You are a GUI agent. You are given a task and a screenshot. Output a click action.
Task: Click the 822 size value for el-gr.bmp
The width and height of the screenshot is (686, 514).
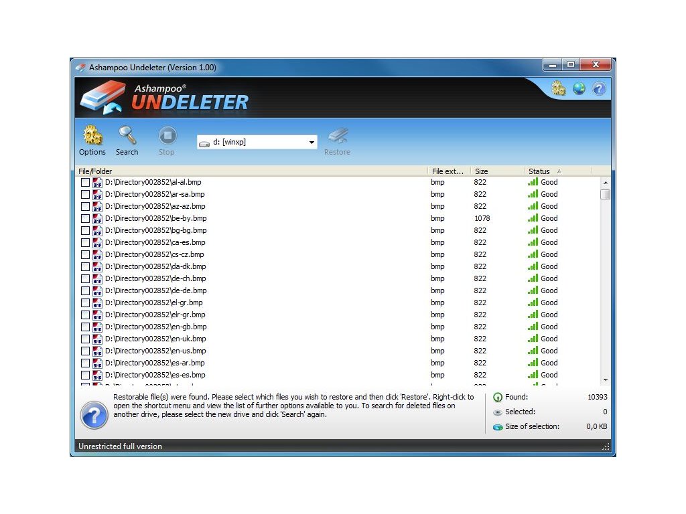(x=480, y=303)
